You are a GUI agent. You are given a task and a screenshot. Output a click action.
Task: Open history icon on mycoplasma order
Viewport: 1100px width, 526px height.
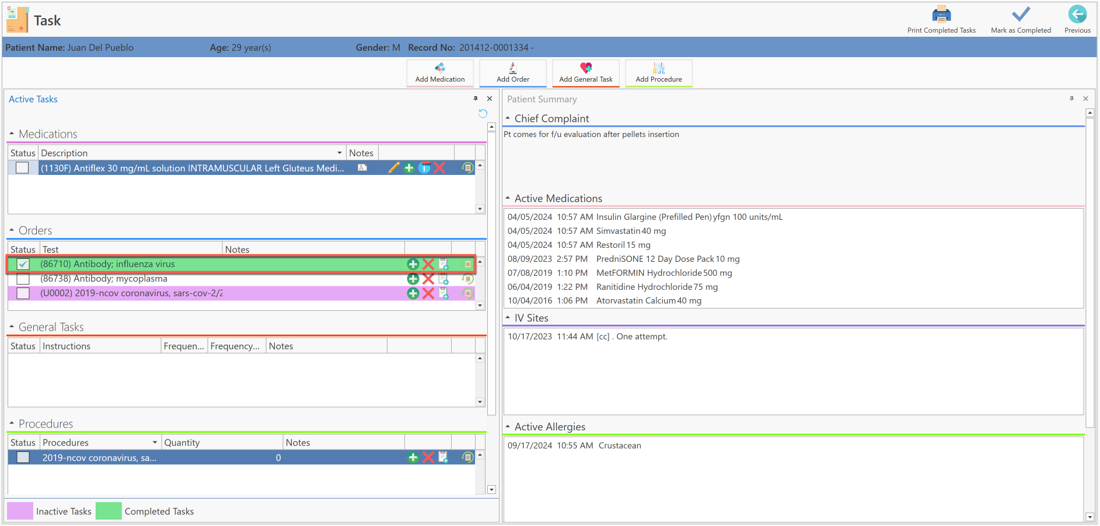click(x=467, y=279)
